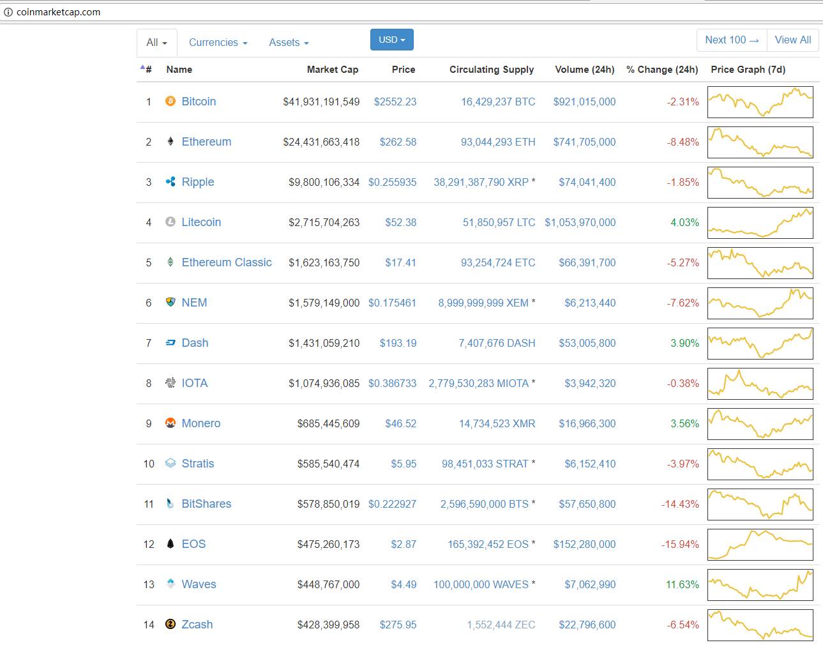Click the Dash logo icon
This screenshot has width=823, height=645.
[170, 342]
